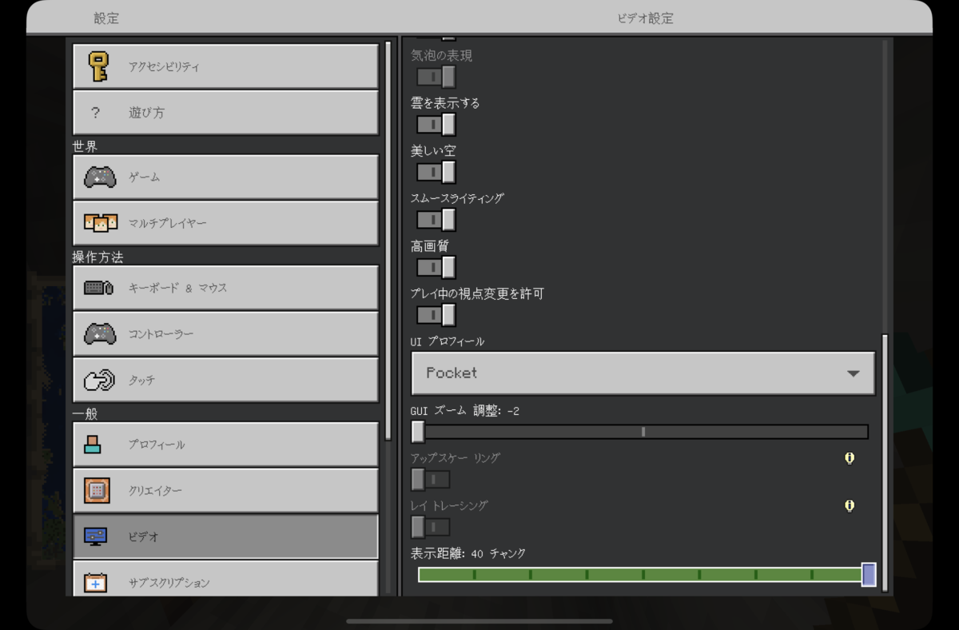
Task: Select ゲーム in the settings sidebar
Action: point(225,177)
